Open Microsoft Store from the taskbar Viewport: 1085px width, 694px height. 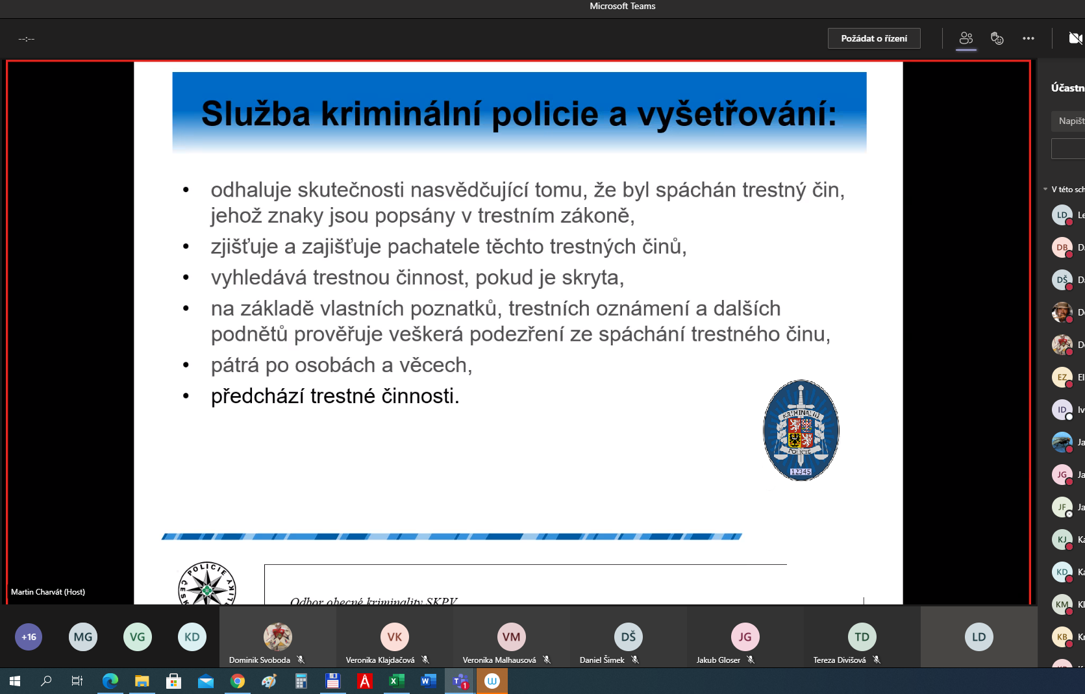(173, 681)
